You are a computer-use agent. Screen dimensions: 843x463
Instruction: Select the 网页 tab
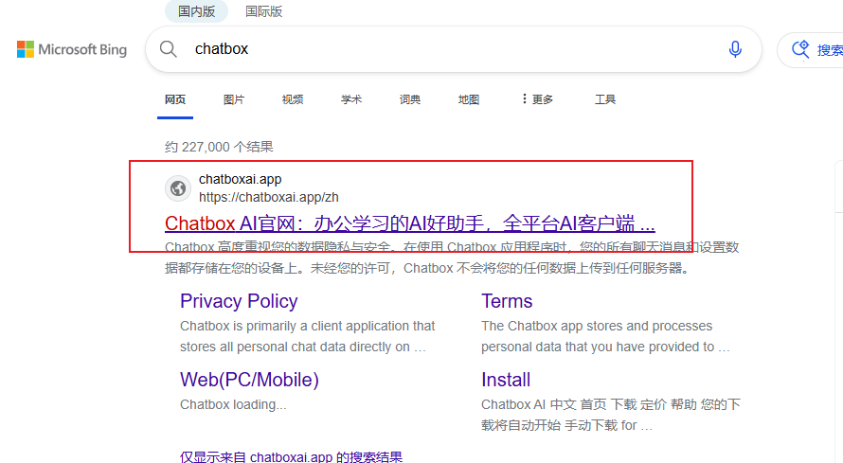pyautogui.click(x=175, y=99)
